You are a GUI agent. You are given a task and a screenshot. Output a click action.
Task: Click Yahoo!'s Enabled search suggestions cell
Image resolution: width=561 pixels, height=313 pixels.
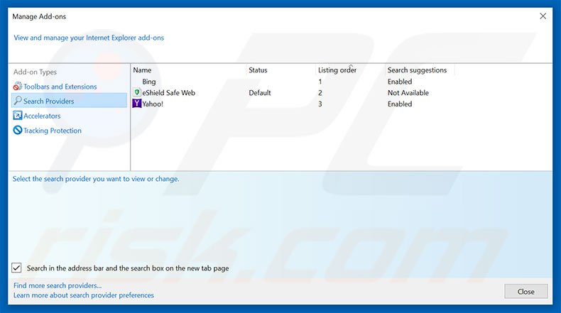[x=400, y=104]
